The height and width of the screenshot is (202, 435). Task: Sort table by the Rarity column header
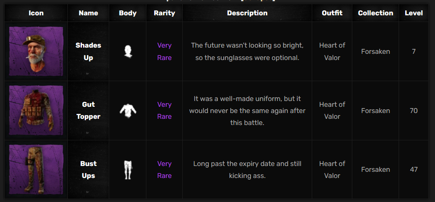click(x=164, y=13)
